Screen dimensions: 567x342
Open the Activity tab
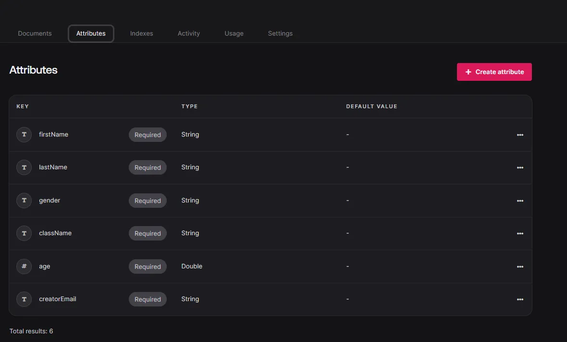coord(189,34)
